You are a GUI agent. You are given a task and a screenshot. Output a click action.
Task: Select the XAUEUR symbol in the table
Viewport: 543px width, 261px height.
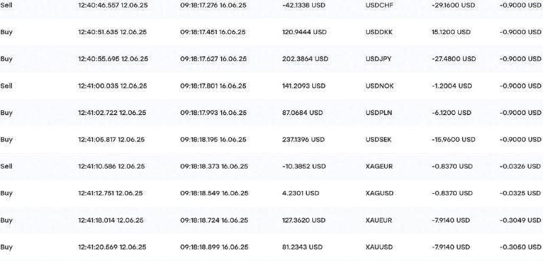point(379,220)
